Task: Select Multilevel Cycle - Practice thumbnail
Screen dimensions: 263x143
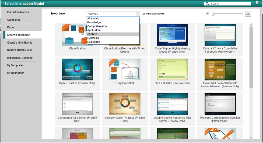Action: point(125,104)
